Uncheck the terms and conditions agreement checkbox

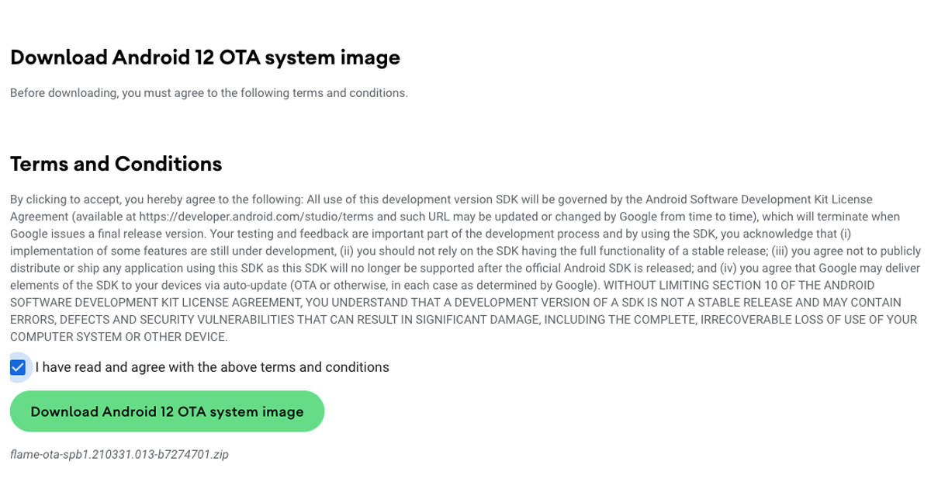[19, 366]
